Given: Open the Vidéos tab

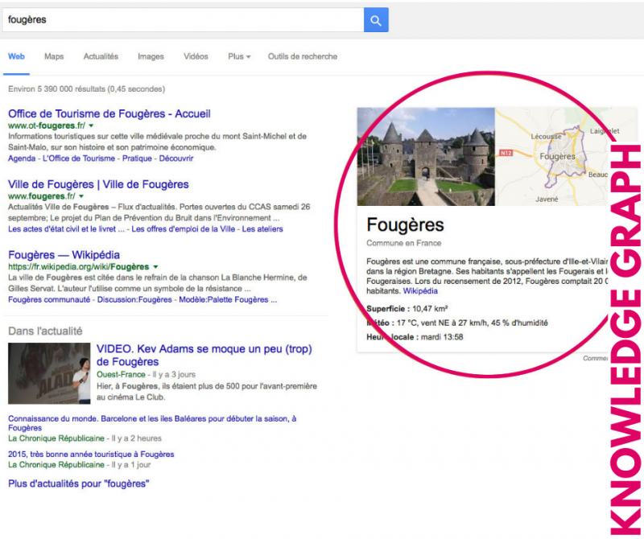Looking at the screenshot, I should pos(196,56).
